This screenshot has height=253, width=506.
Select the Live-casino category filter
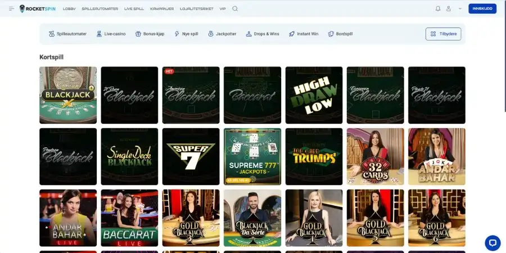coord(111,34)
